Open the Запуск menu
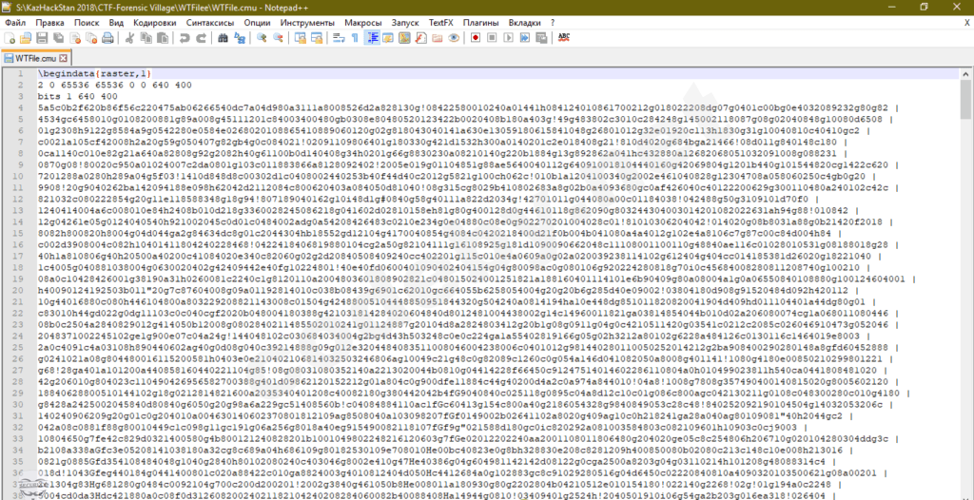The image size is (974, 500). [405, 23]
